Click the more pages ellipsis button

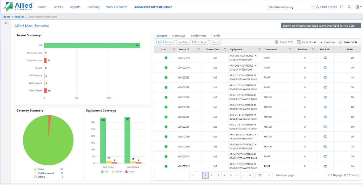(x=237, y=175)
